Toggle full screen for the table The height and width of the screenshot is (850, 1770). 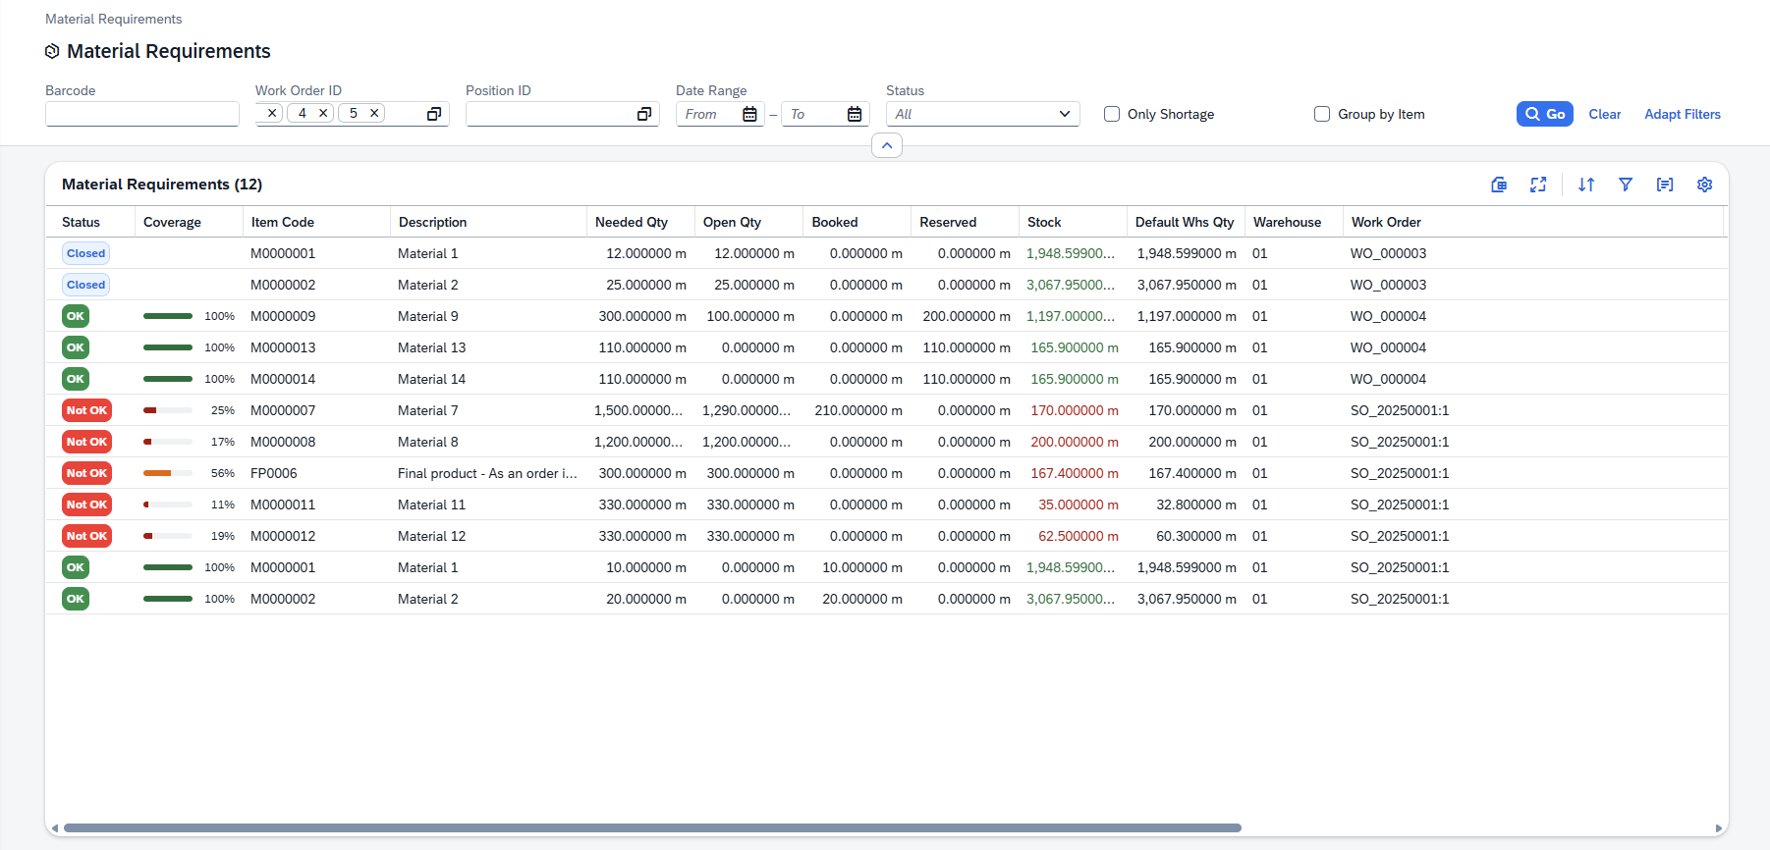pyautogui.click(x=1538, y=185)
